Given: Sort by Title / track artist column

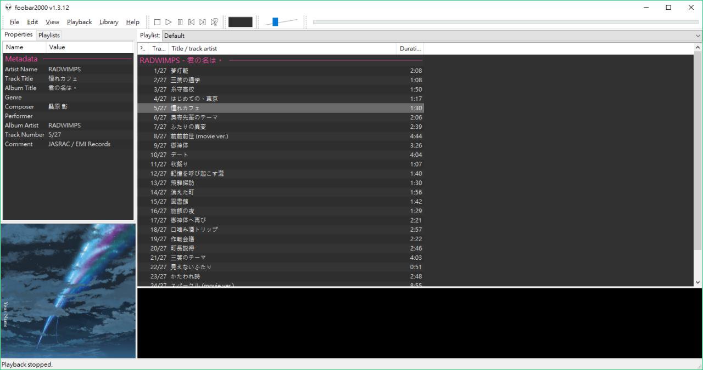Looking at the screenshot, I should point(282,48).
